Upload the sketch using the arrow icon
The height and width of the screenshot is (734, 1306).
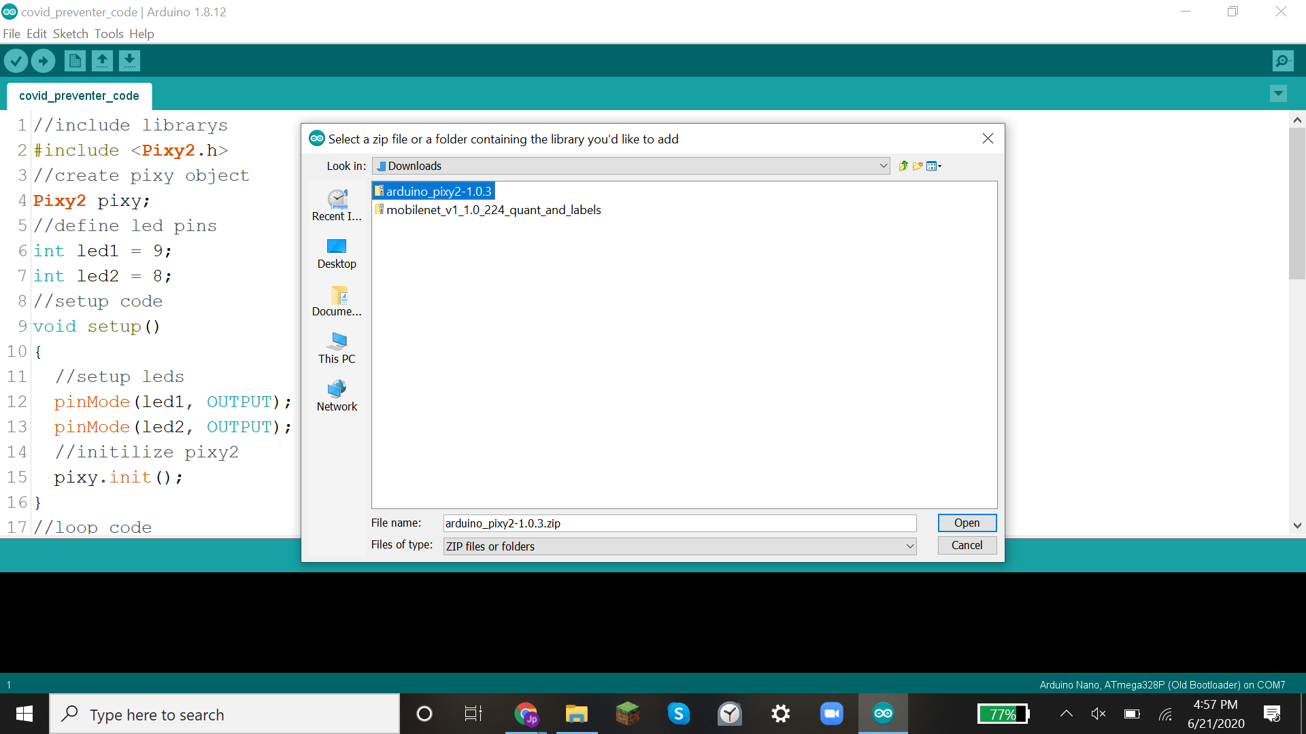(43, 60)
